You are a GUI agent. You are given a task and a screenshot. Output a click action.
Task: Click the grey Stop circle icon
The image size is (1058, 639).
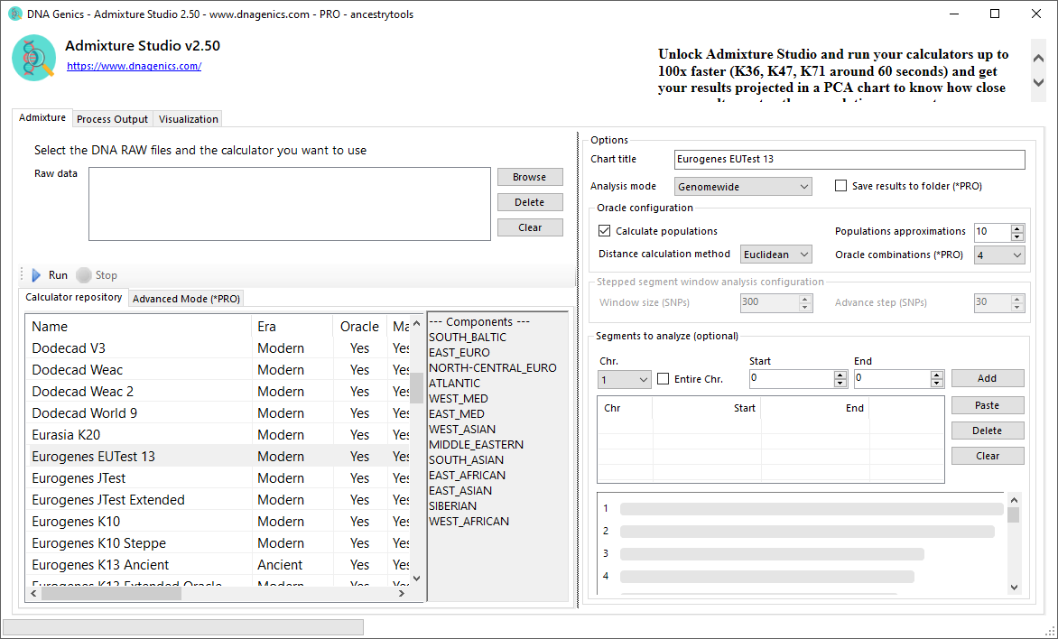84,275
